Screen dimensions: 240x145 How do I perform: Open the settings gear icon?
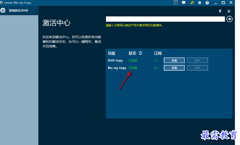coord(200,3)
